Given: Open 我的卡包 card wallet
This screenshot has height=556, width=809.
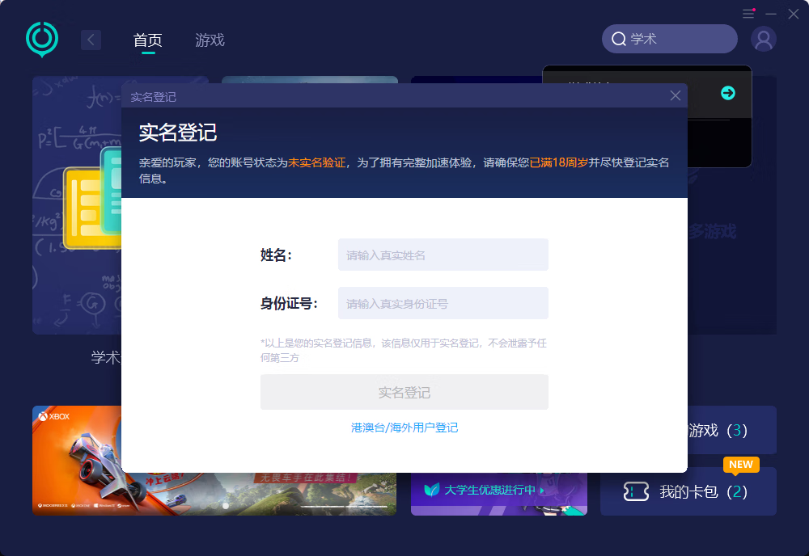Looking at the screenshot, I should pos(702,491).
